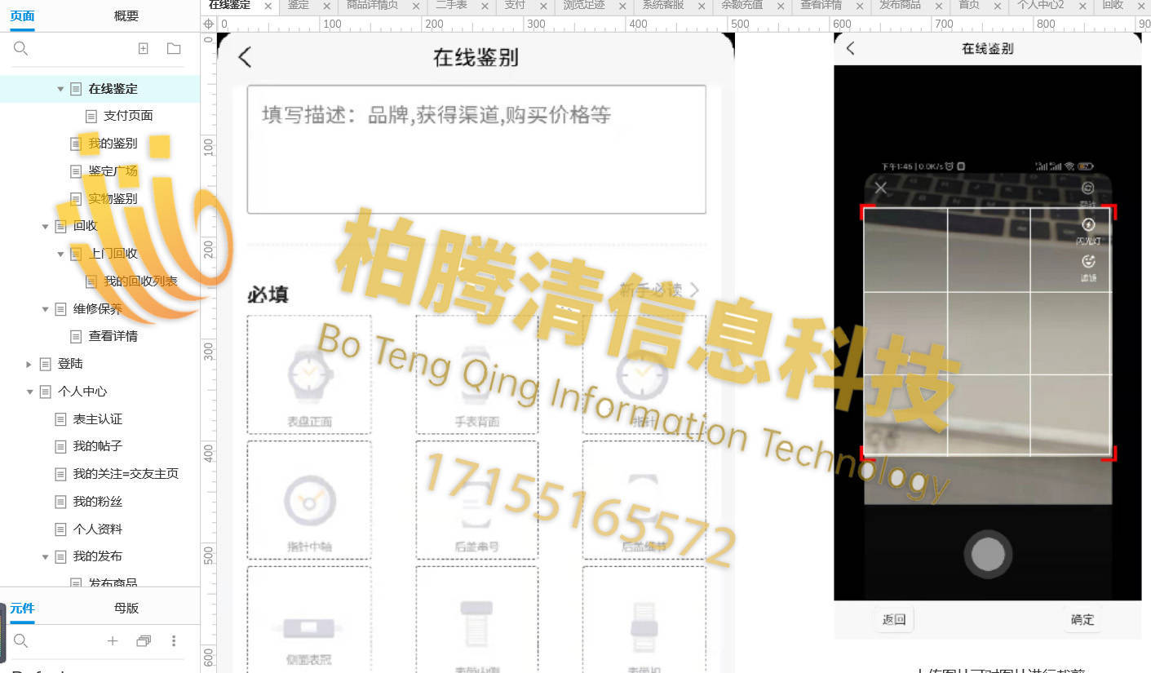Close the 二手表 document tab
Viewport: 1151px width, 673px height.
click(484, 6)
